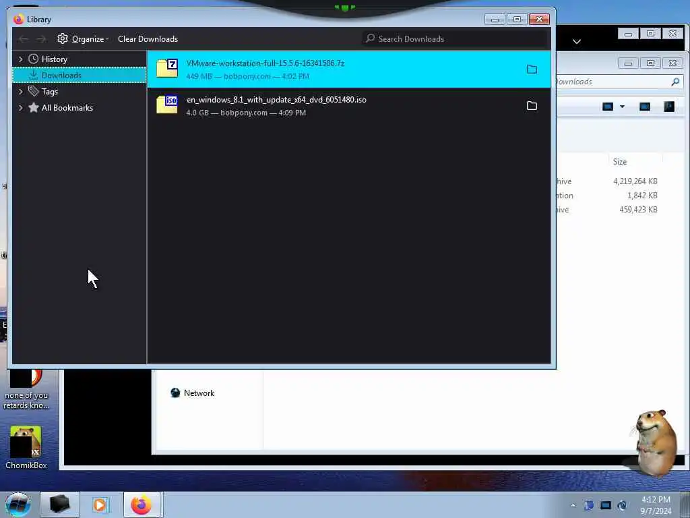Click the black box taskbar icon

click(x=59, y=505)
